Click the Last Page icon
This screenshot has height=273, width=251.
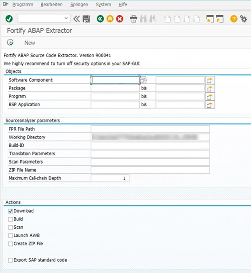pos(196,19)
